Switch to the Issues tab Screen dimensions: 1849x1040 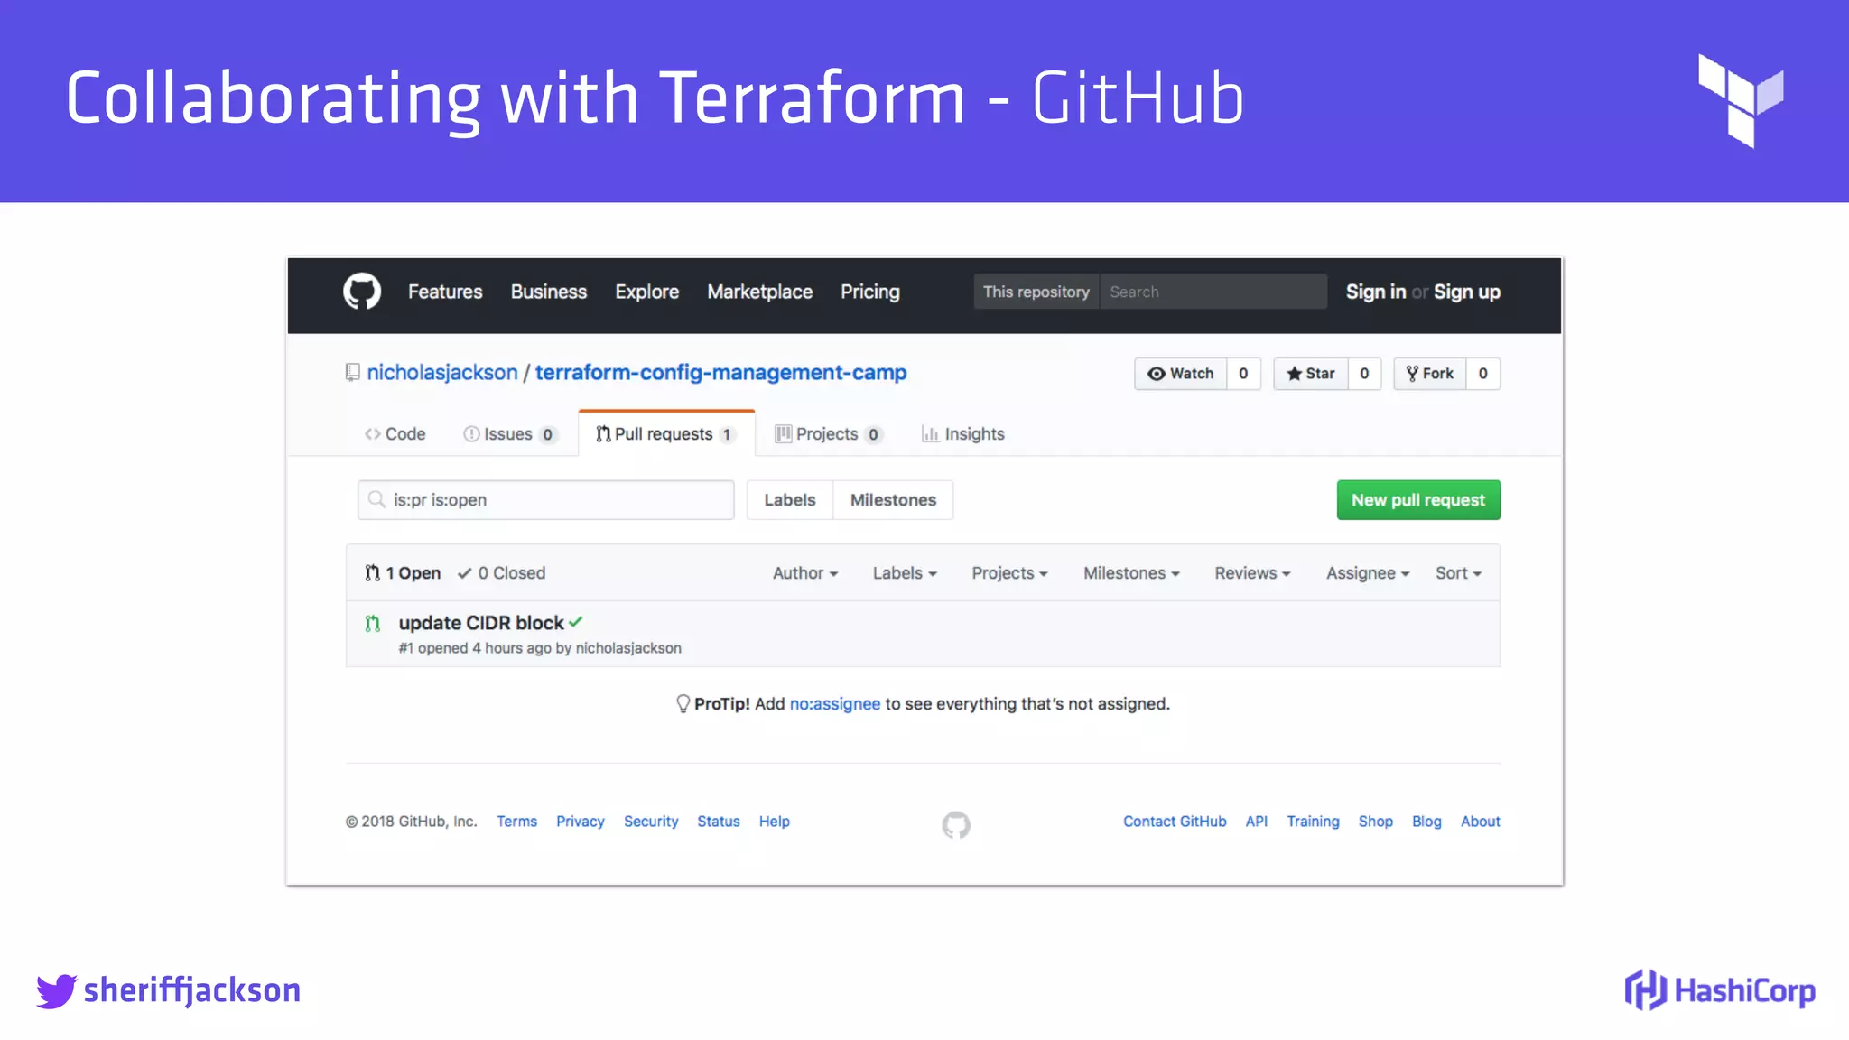click(x=510, y=434)
